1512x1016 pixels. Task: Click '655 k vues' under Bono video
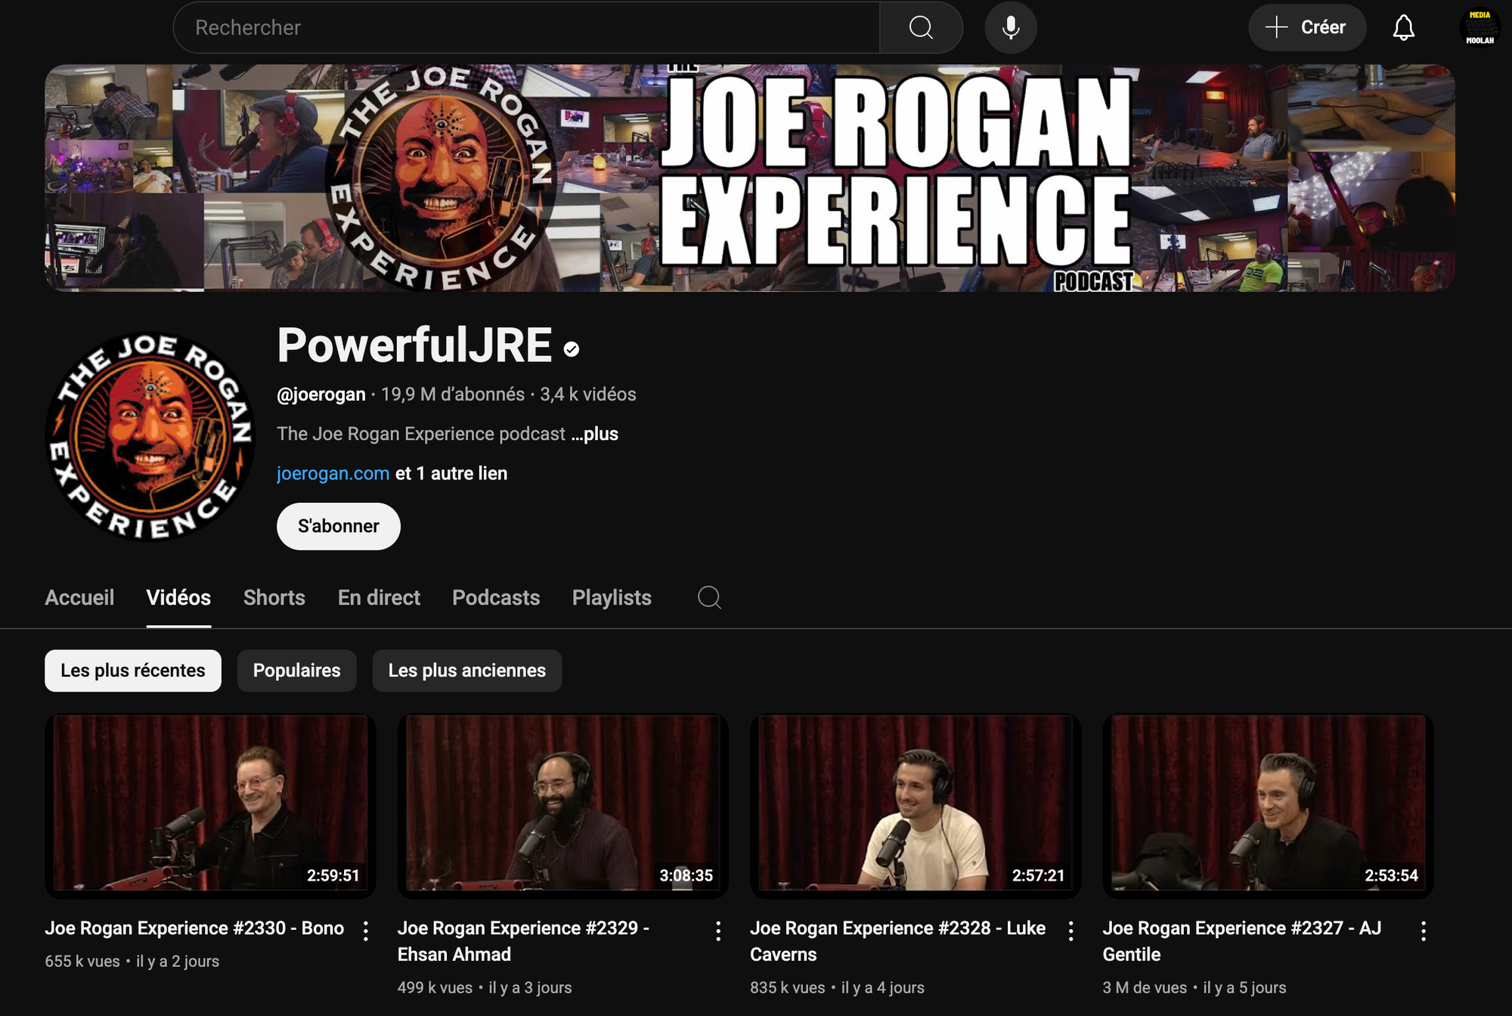pyautogui.click(x=82, y=962)
